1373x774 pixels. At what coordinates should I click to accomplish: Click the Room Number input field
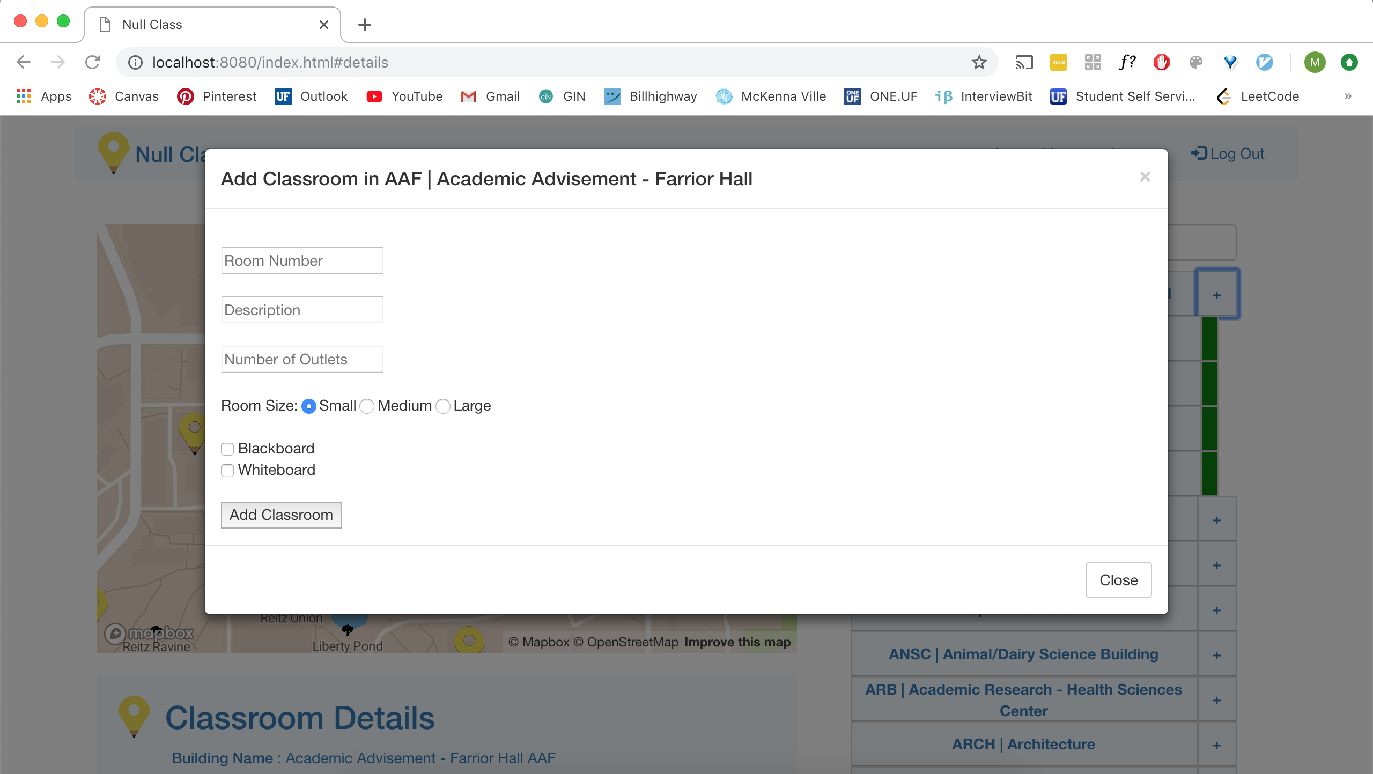coord(302,261)
